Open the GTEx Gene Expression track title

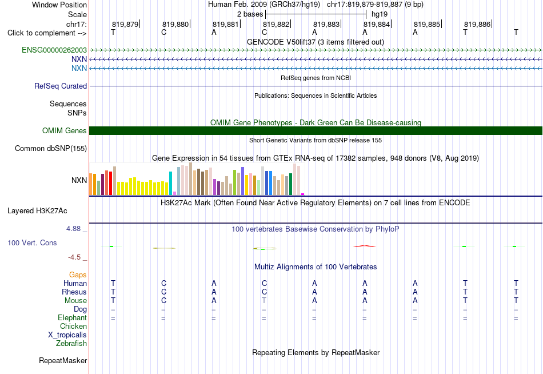[316, 158]
